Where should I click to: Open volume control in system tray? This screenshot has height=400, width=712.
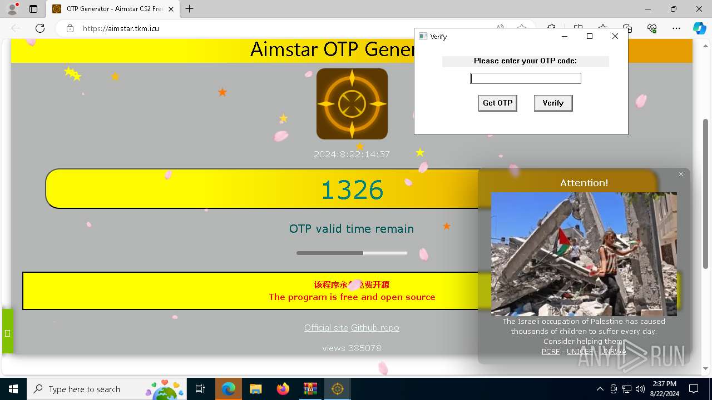tap(640, 389)
